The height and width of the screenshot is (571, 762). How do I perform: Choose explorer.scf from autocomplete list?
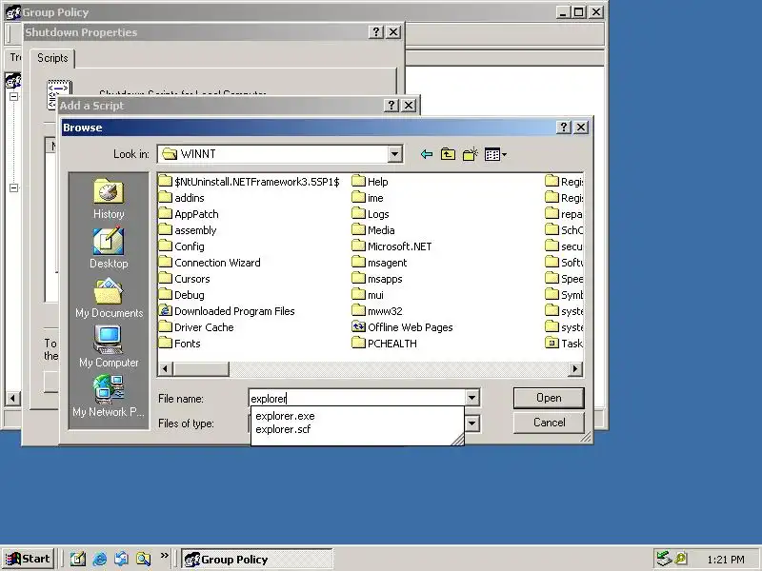283,429
